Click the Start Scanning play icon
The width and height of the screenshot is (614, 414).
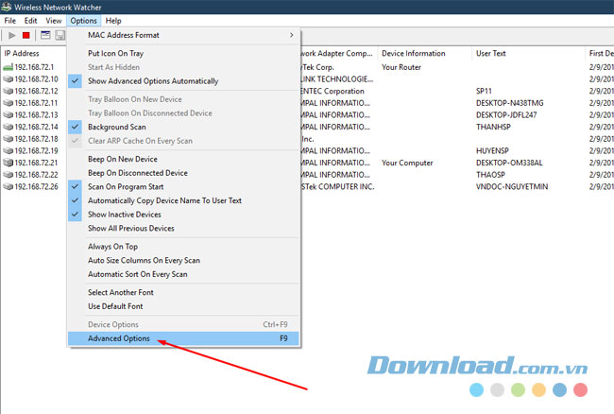click(x=12, y=35)
